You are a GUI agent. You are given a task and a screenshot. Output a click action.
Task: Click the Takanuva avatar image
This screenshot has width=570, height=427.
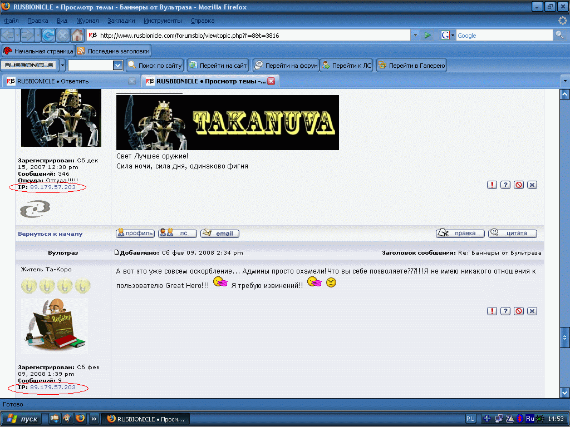(x=61, y=118)
